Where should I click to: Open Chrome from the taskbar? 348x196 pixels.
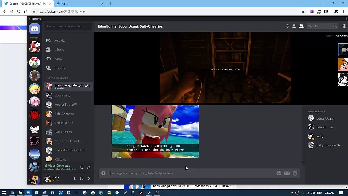[12, 193]
